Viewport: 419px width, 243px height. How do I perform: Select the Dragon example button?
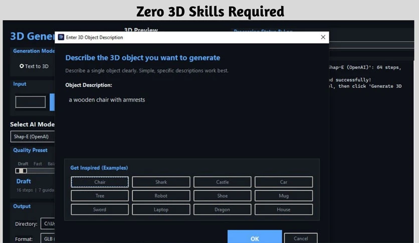pyautogui.click(x=223, y=209)
